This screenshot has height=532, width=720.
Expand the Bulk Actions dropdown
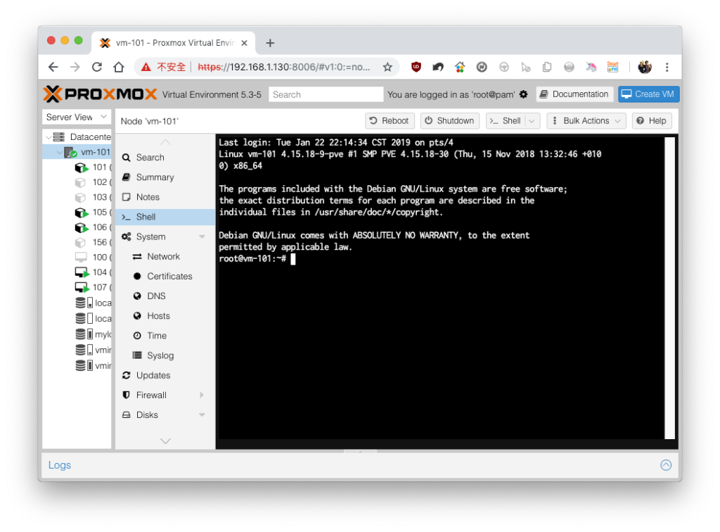coord(586,121)
